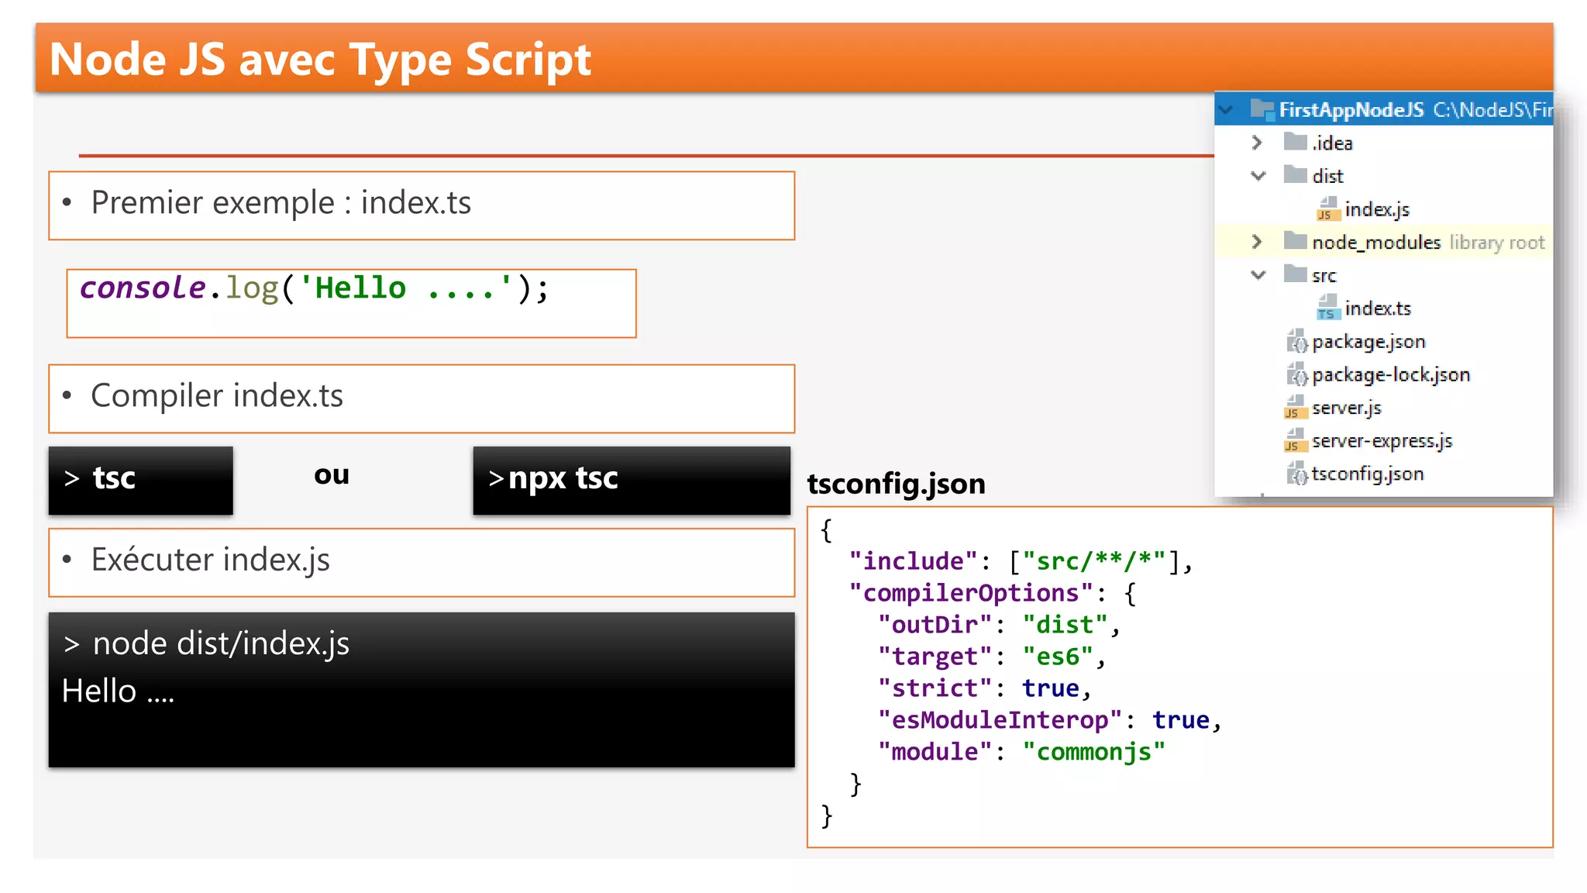Click the '> node dist/index.js' command

(206, 643)
